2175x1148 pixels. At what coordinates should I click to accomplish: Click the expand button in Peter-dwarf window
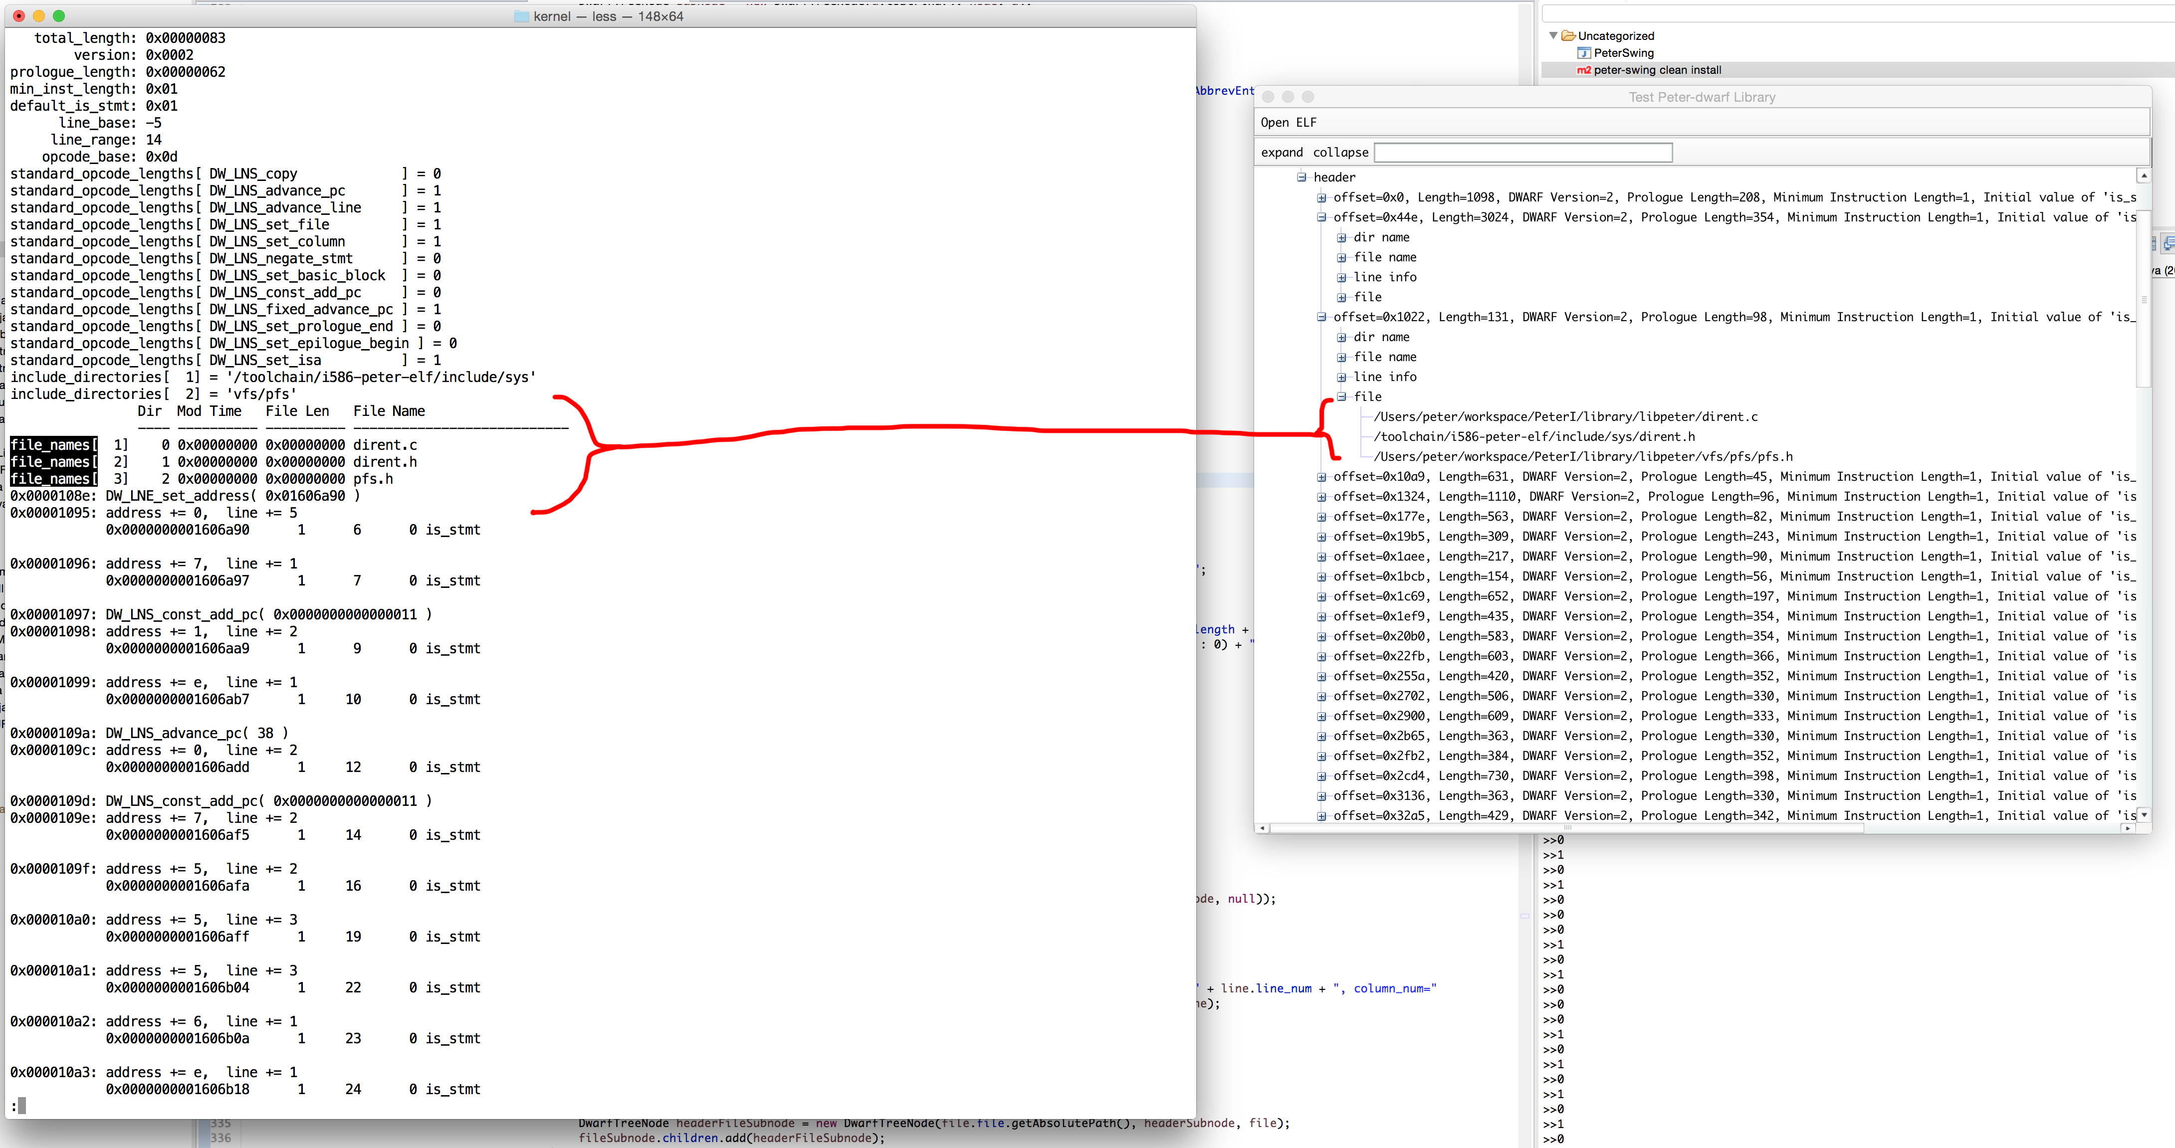coord(1282,152)
